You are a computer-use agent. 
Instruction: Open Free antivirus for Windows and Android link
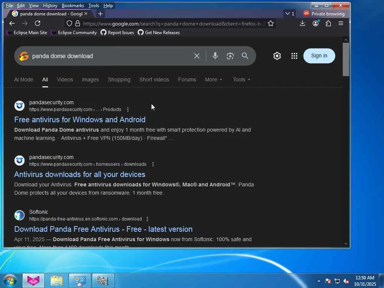pyautogui.click(x=80, y=120)
